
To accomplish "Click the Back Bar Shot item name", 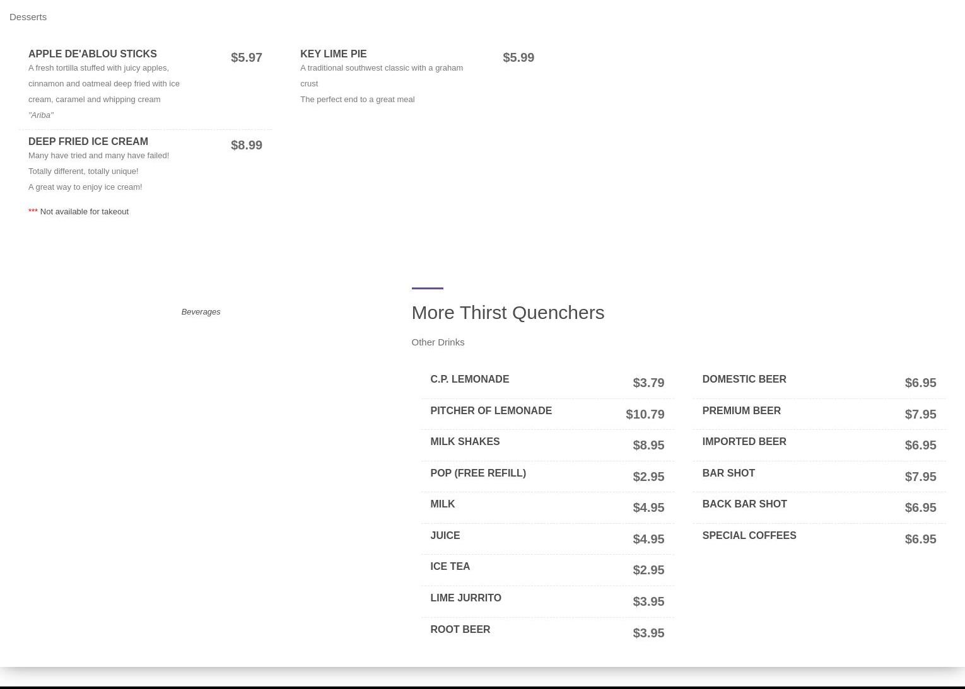I will point(744,504).
